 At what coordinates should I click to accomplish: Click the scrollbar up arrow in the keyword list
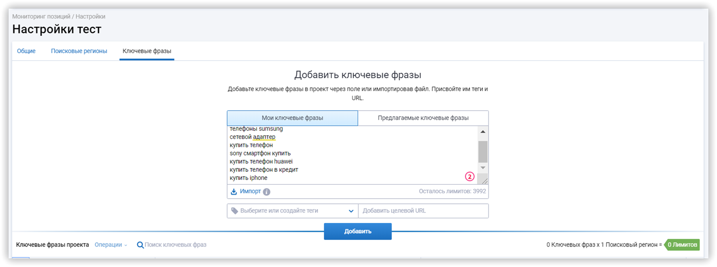pos(483,132)
